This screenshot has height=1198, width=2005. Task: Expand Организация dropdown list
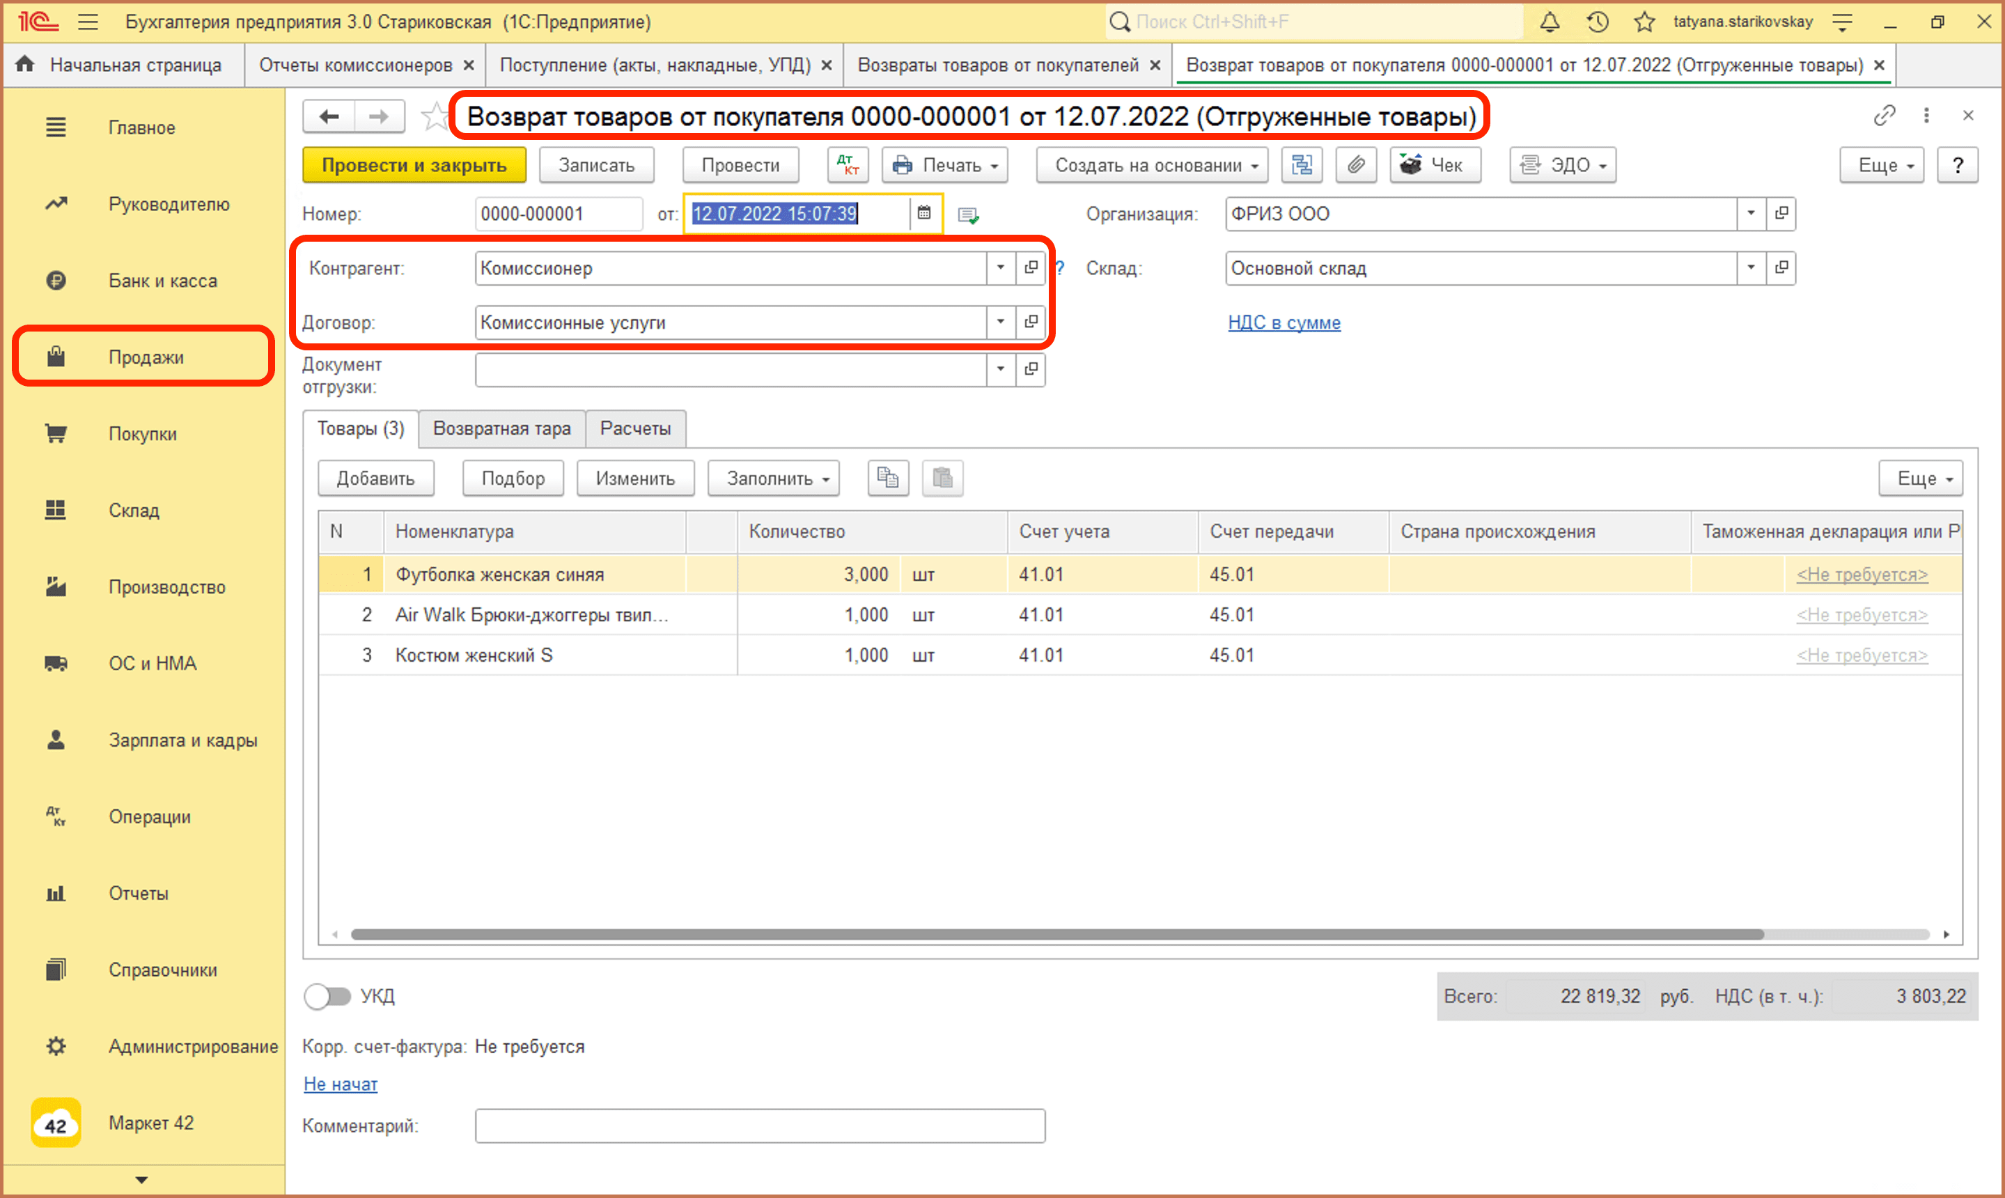(x=1752, y=214)
